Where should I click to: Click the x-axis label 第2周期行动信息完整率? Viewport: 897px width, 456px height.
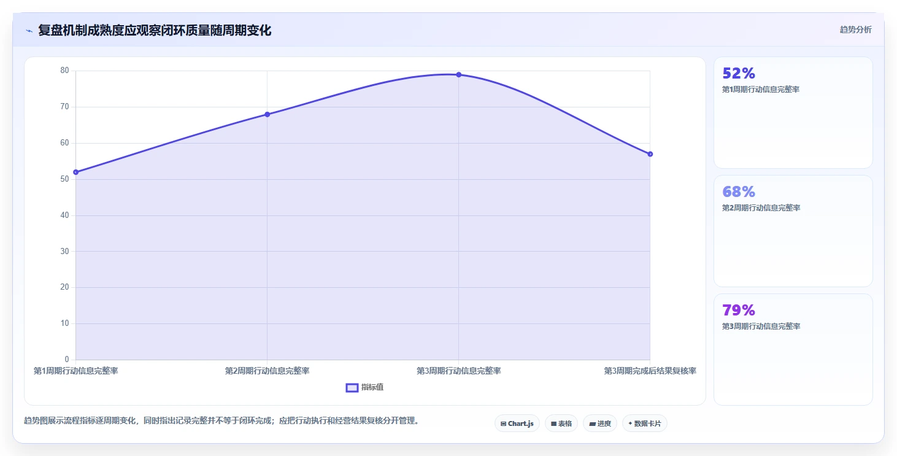267,371
